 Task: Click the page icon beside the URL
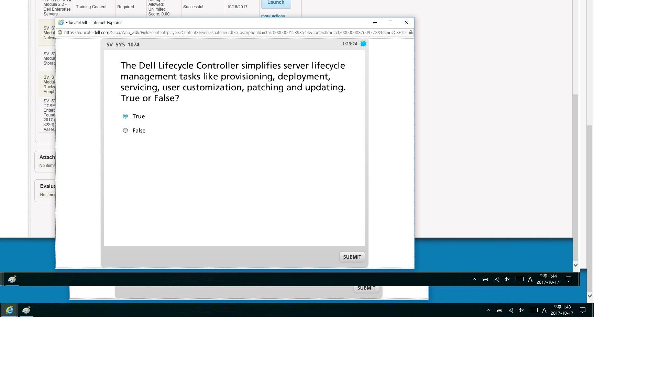click(60, 32)
